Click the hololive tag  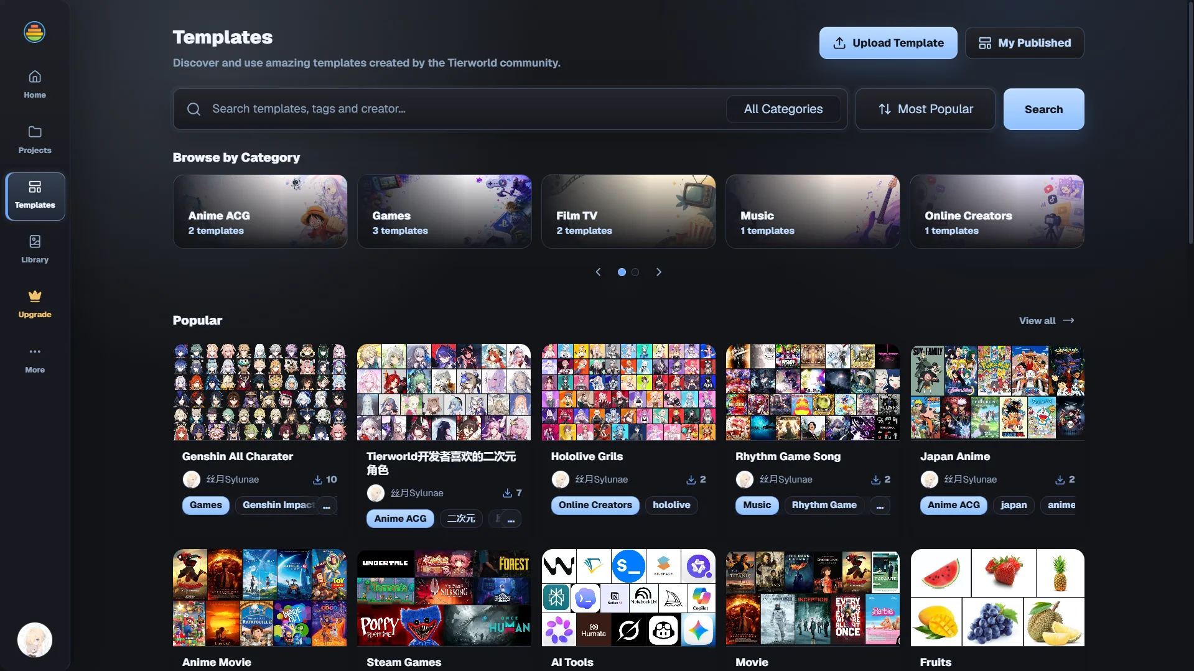[x=671, y=505]
